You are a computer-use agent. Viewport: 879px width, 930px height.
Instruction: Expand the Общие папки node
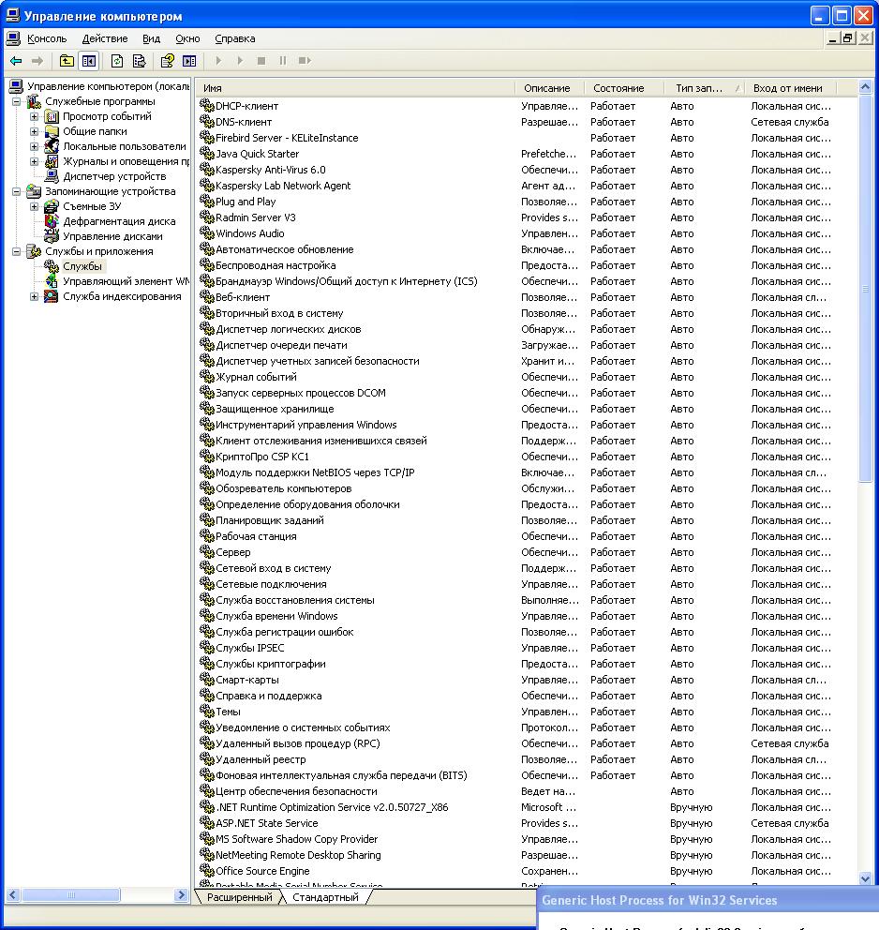35,131
